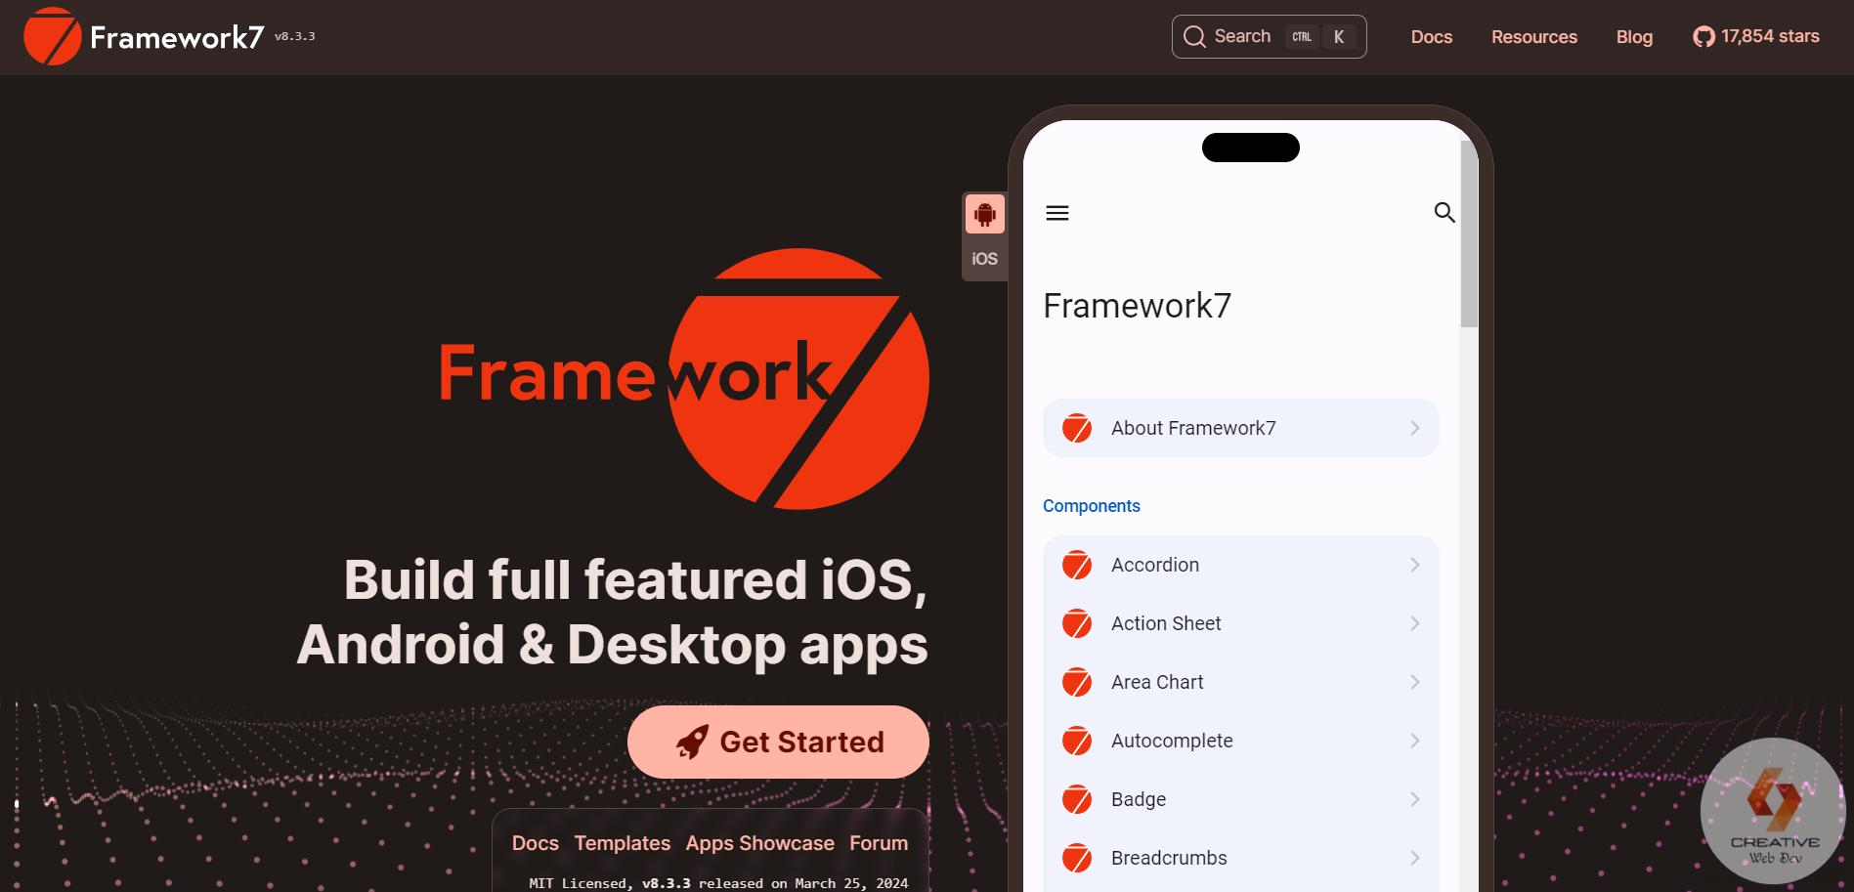1854x892 pixels.
Task: Click the CTRL key hint in Search box
Action: coord(1302,37)
